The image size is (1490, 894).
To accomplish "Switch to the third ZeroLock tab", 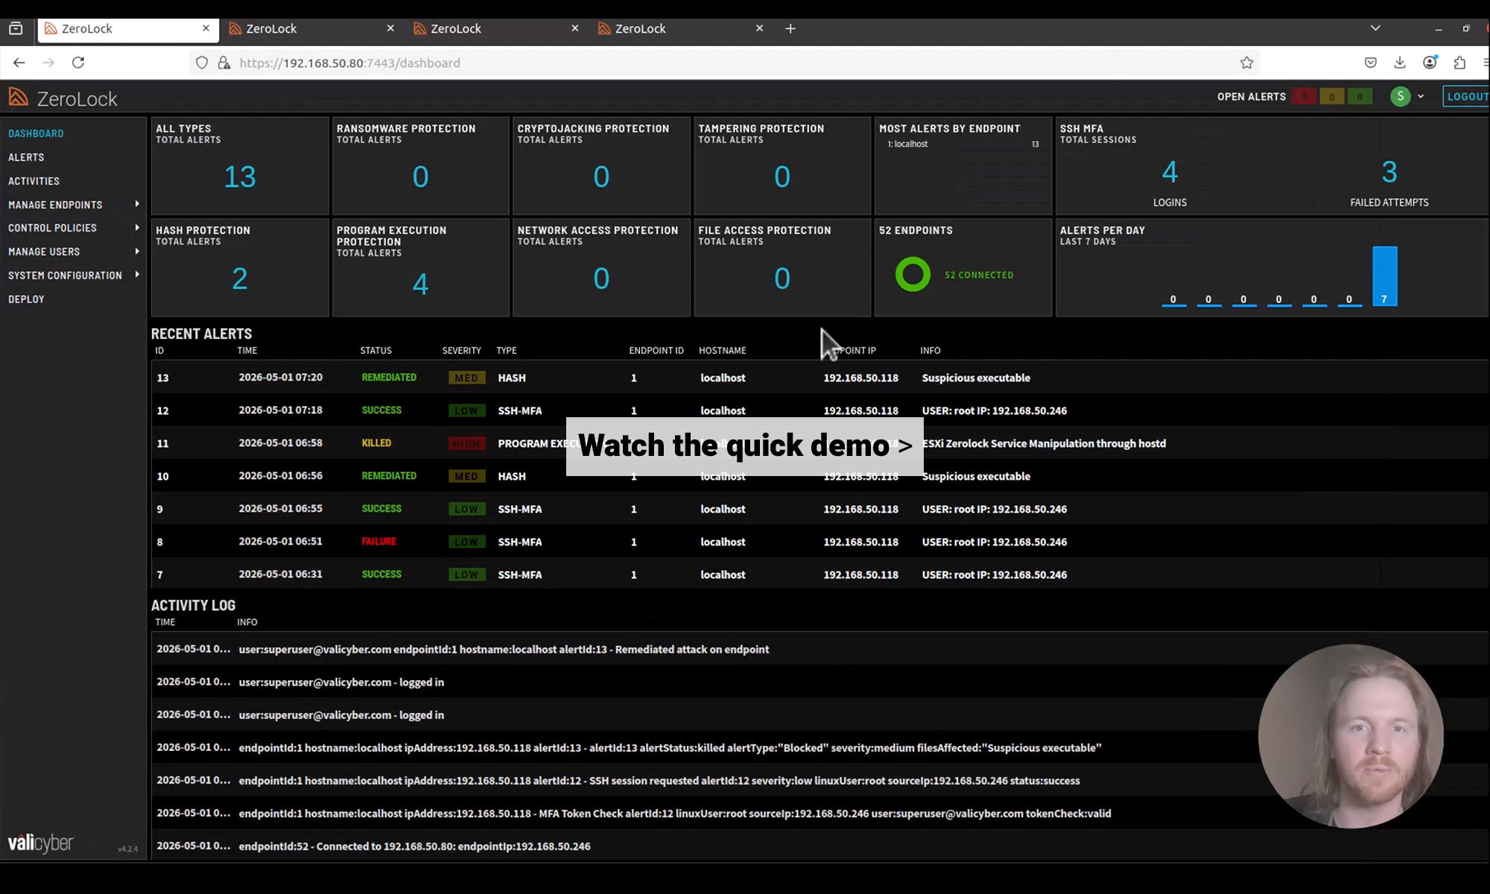I will (x=496, y=28).
